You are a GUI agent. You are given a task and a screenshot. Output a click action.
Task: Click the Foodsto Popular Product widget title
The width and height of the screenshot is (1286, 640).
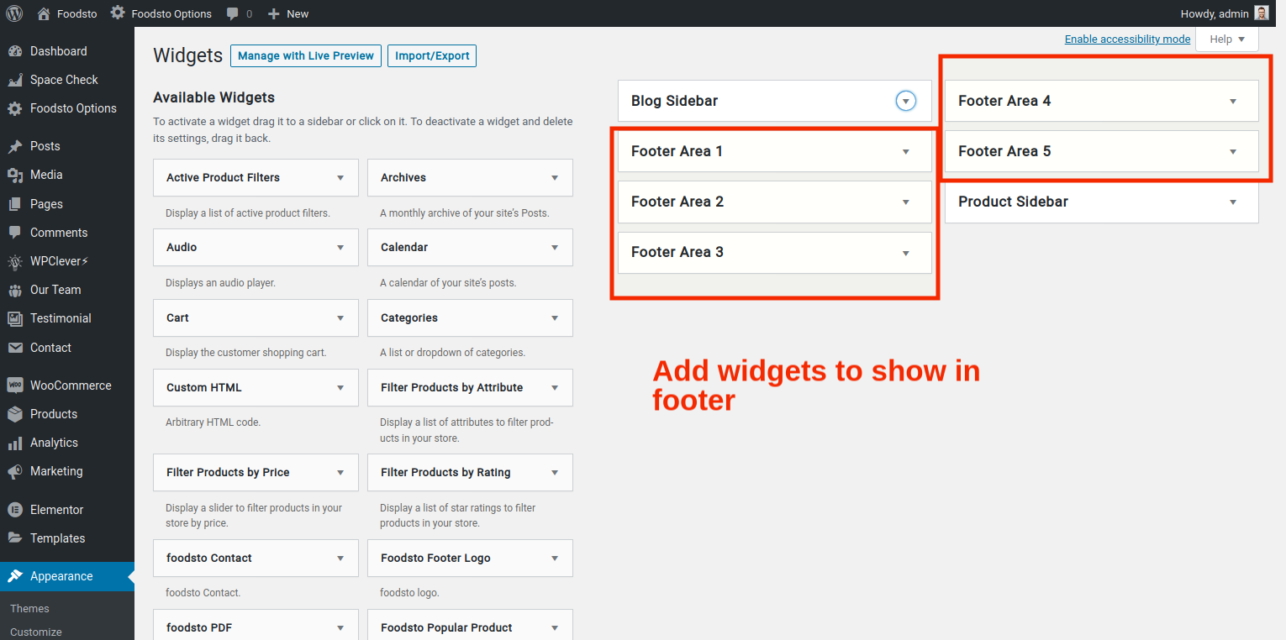pyautogui.click(x=446, y=628)
